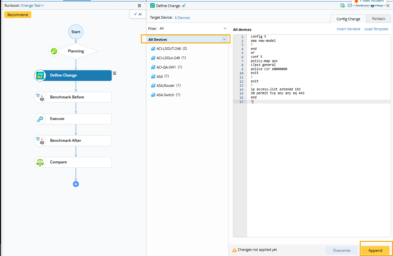Select the Config Change tab
Image resolution: width=393 pixels, height=256 pixels.
click(348, 19)
